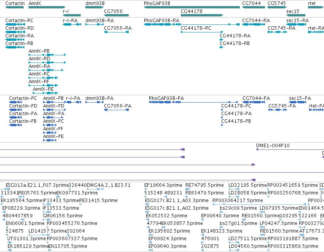The image size is (324, 252).
Task: Click the AnnIX-RE transcript label
Action: [43, 89]
